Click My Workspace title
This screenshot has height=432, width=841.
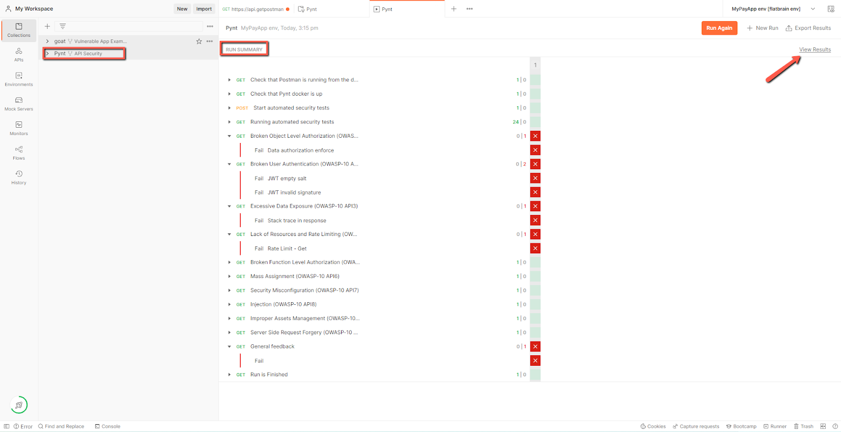pyautogui.click(x=34, y=9)
